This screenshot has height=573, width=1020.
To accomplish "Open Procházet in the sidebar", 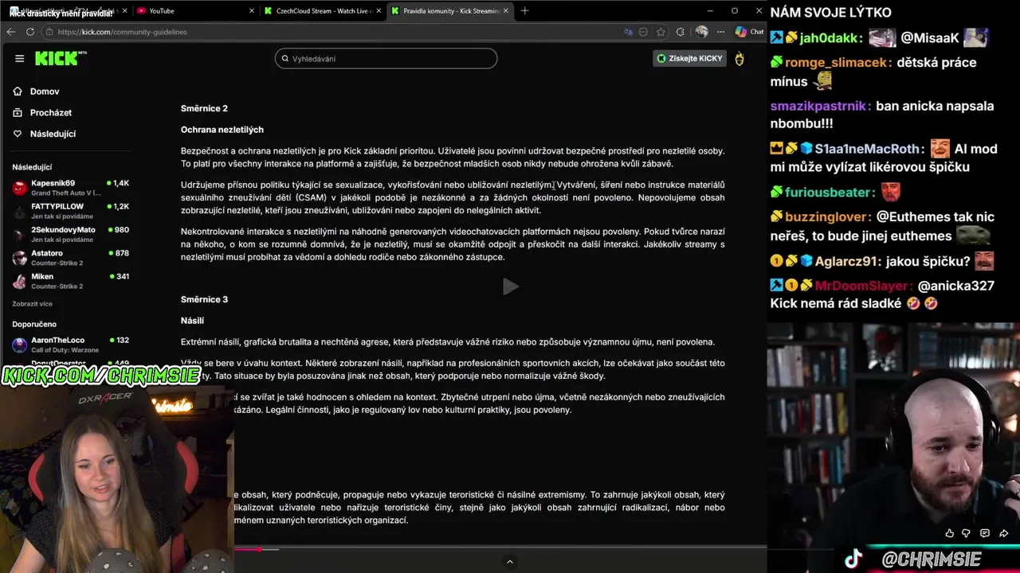I will point(51,113).
